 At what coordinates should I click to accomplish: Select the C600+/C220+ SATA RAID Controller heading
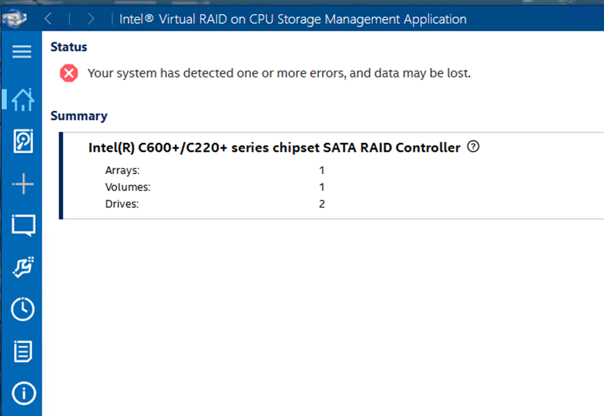pos(274,148)
